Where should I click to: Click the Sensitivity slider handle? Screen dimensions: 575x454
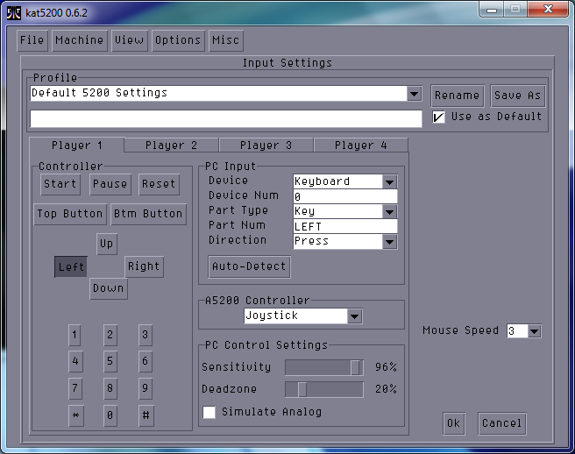pyautogui.click(x=355, y=367)
